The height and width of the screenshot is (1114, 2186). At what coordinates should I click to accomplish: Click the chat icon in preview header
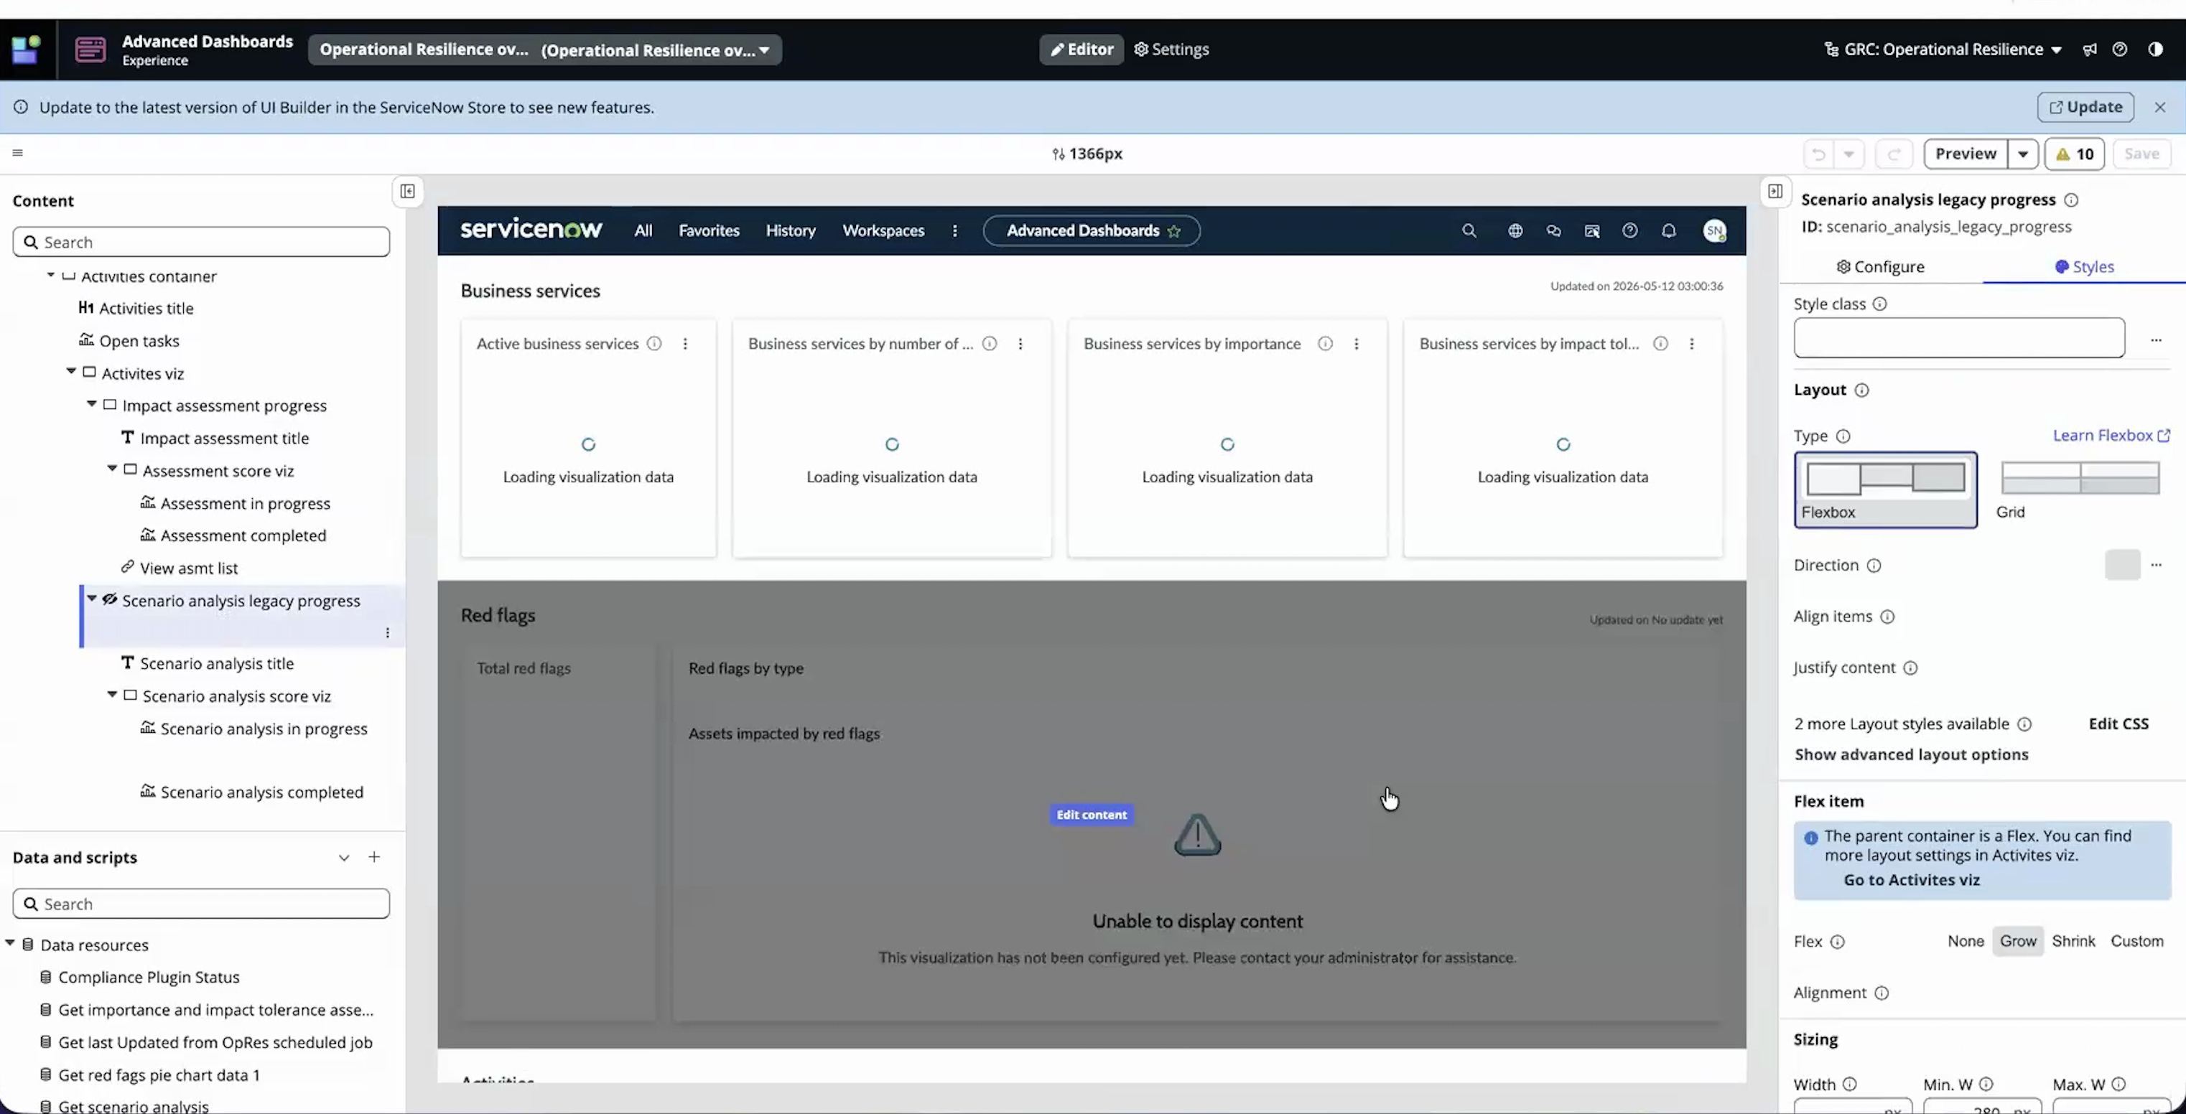pos(1554,231)
